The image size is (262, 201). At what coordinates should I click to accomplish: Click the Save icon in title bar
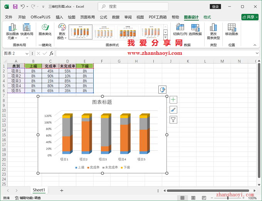pyautogui.click(x=15, y=7)
